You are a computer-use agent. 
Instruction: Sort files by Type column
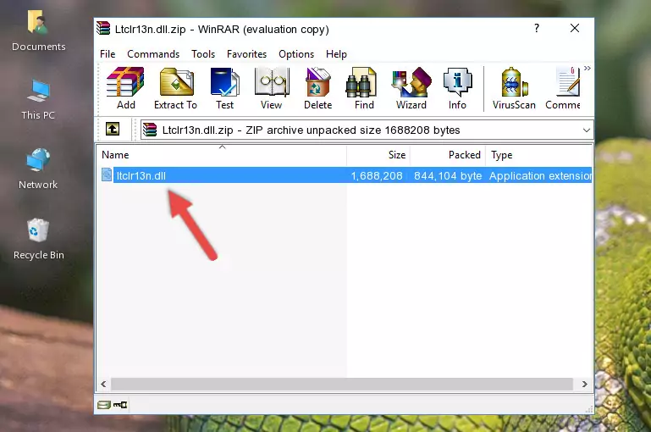[x=539, y=155]
